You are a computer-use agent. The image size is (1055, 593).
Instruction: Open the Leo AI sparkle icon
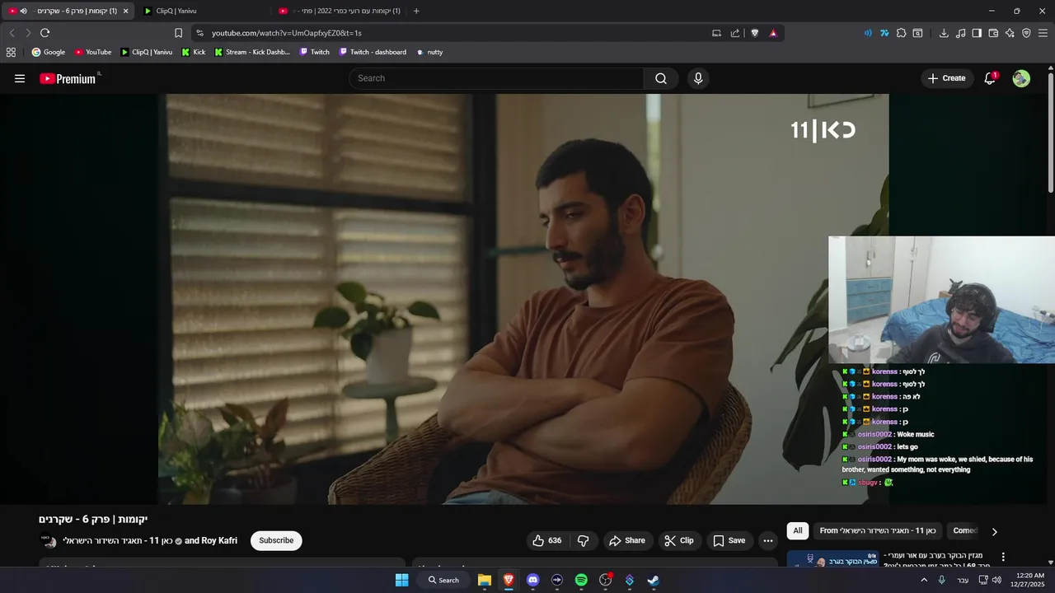tap(1010, 33)
